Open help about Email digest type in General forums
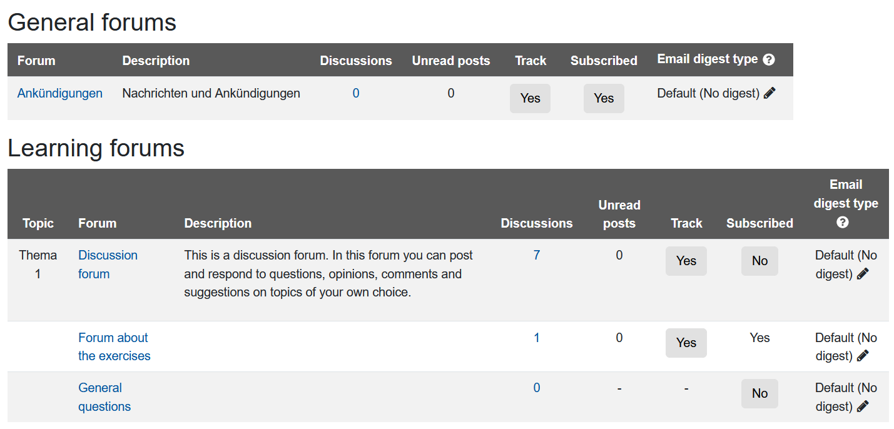This screenshot has width=894, height=429. point(769,60)
